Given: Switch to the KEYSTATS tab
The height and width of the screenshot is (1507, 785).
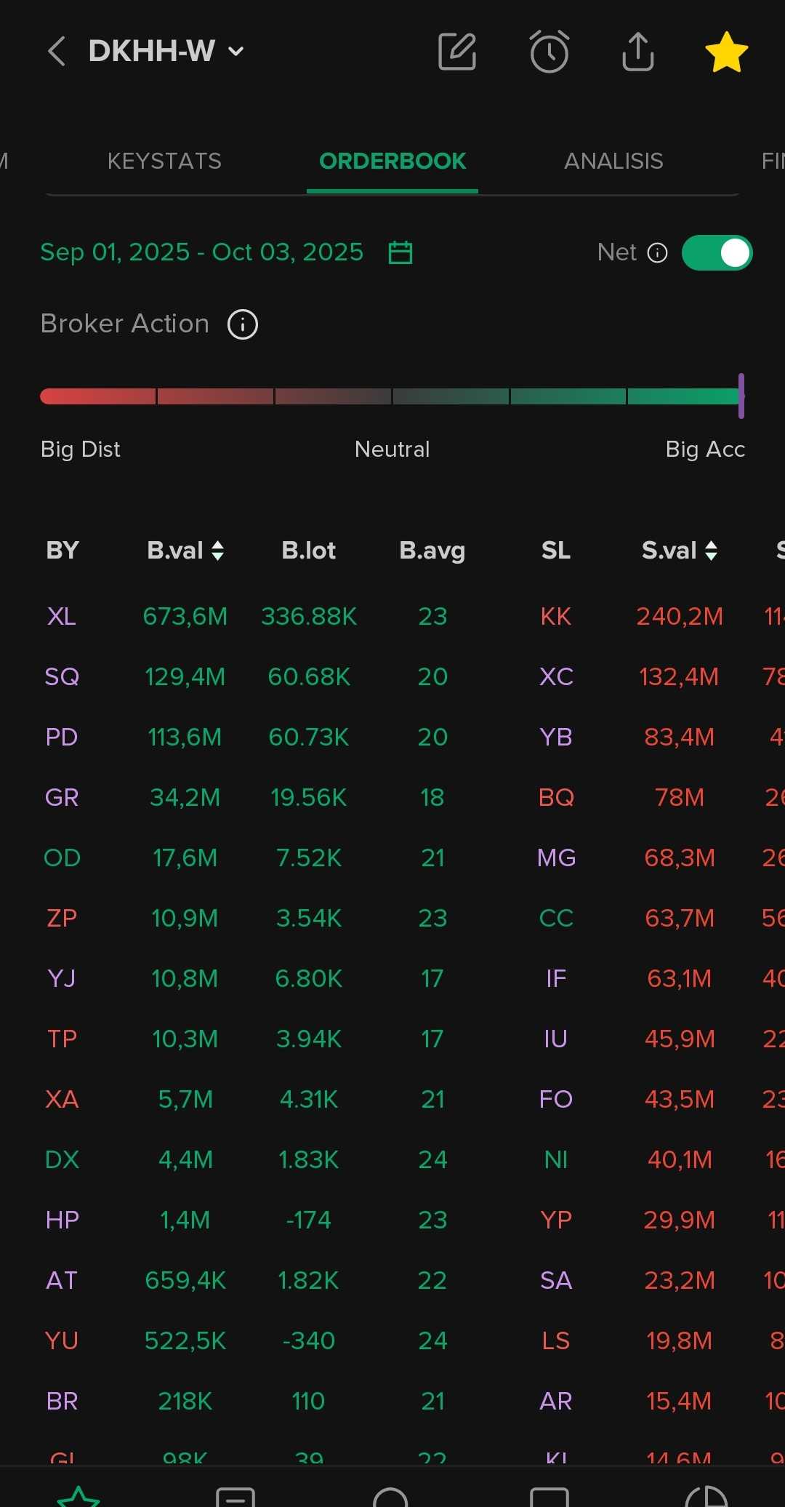Looking at the screenshot, I should (164, 161).
